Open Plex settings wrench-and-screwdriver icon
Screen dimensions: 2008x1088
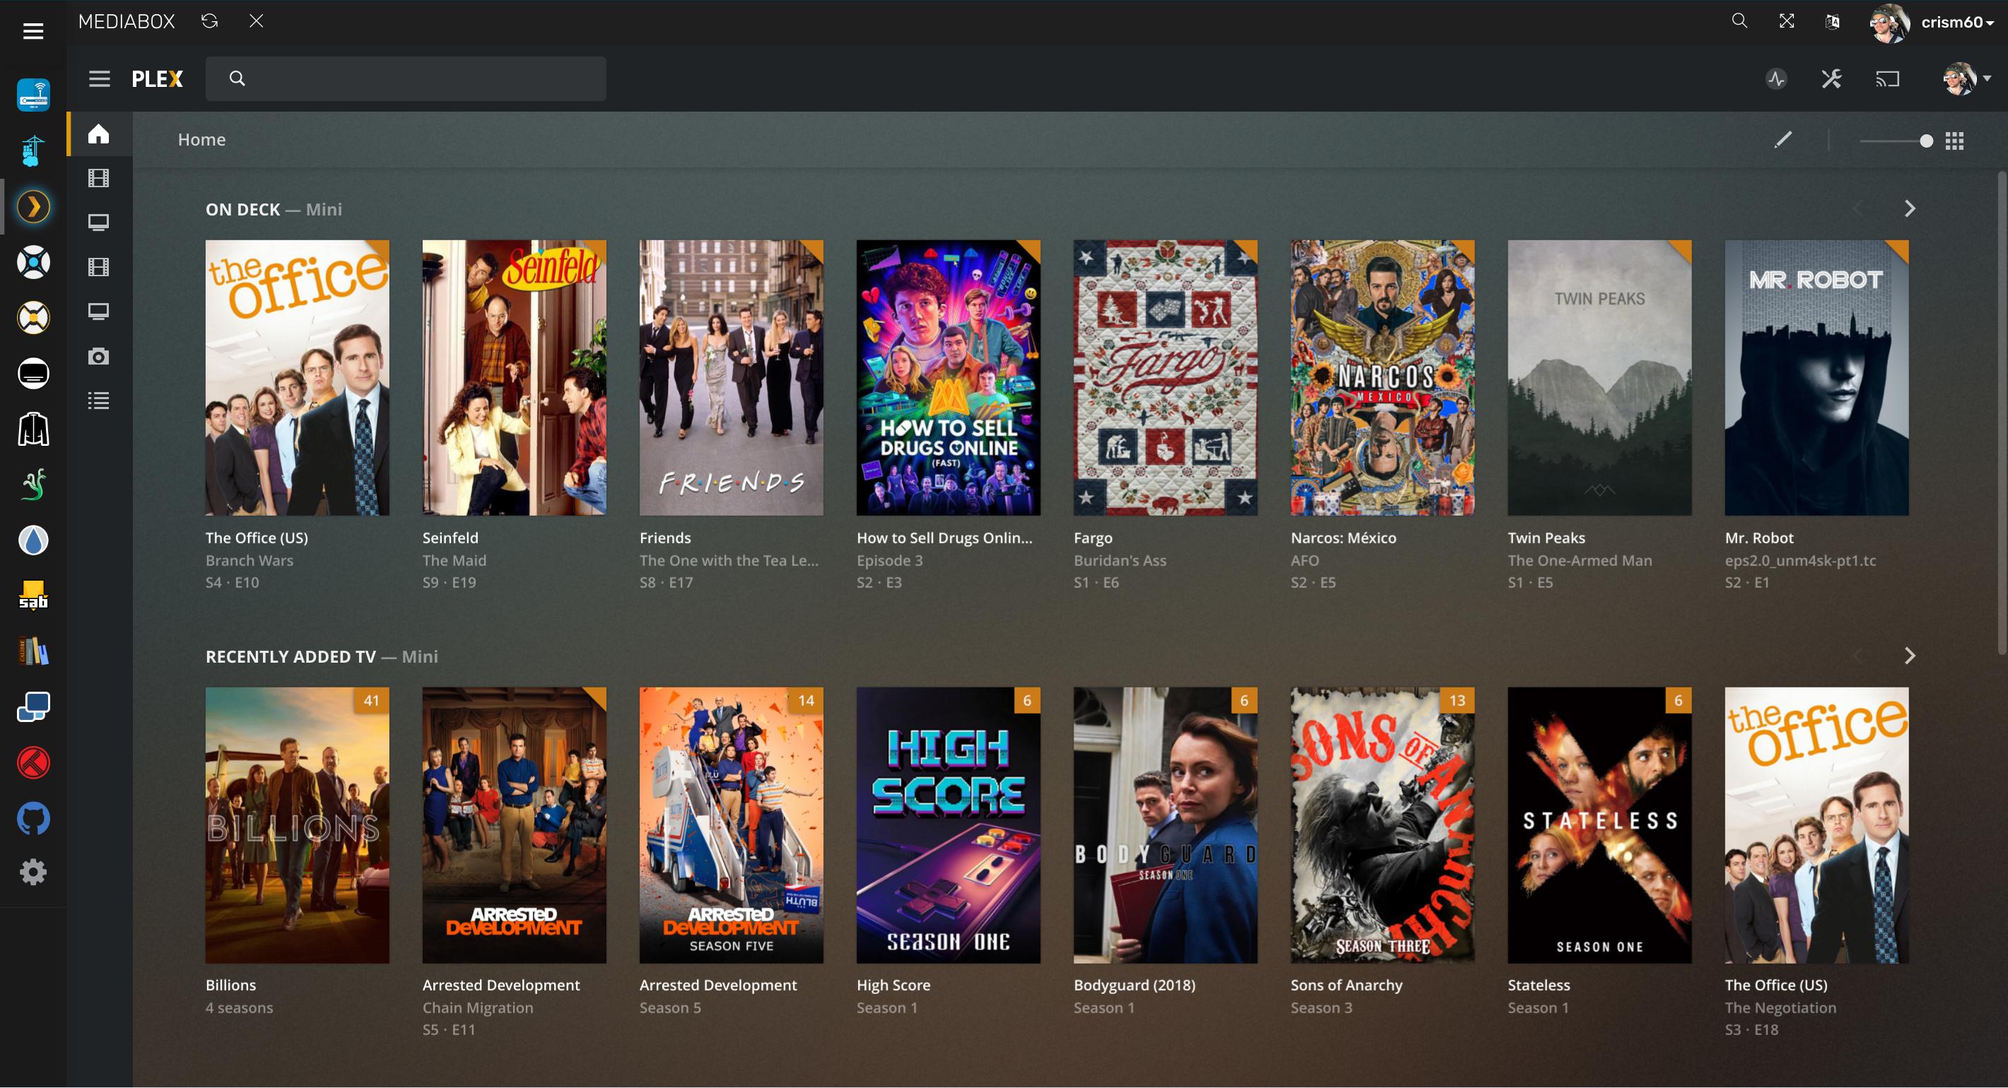point(1831,78)
